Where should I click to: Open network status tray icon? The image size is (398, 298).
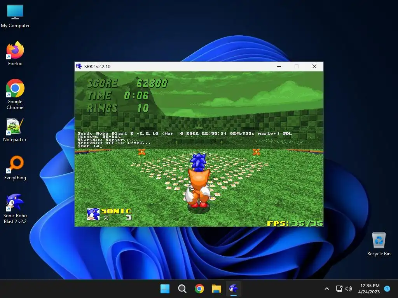[339, 289]
